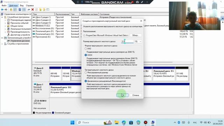The height and width of the screenshot is (126, 224).
Task: Click the РУС language indicator
Action: (195, 122)
